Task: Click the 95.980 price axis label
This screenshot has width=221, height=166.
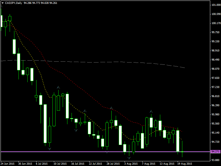Action: [216, 115]
